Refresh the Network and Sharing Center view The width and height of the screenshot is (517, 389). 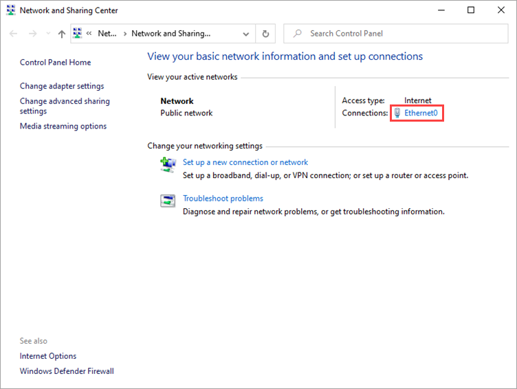[265, 34]
